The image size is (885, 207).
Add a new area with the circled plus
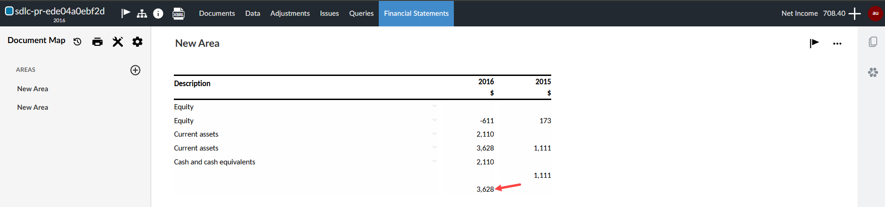(x=135, y=70)
